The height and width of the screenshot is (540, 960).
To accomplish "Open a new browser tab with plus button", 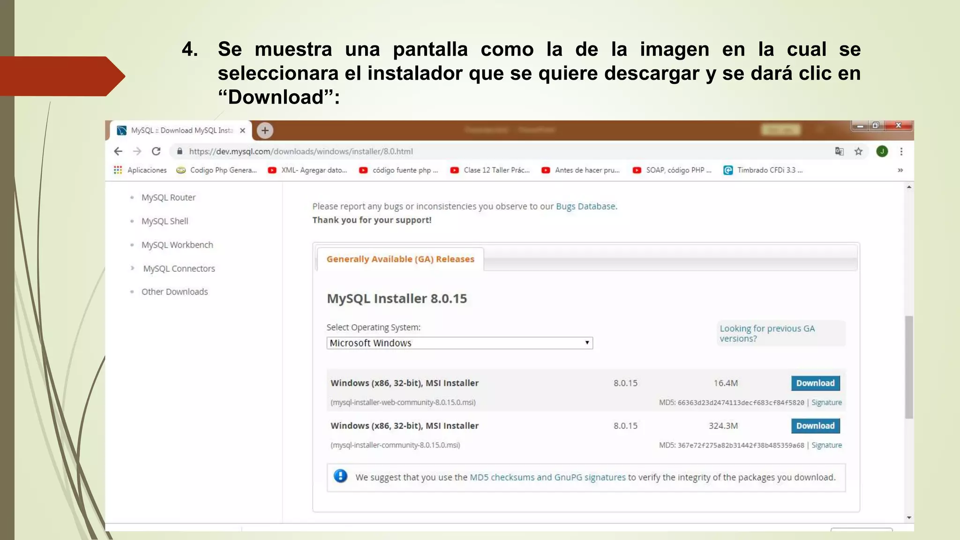I will pyautogui.click(x=265, y=130).
